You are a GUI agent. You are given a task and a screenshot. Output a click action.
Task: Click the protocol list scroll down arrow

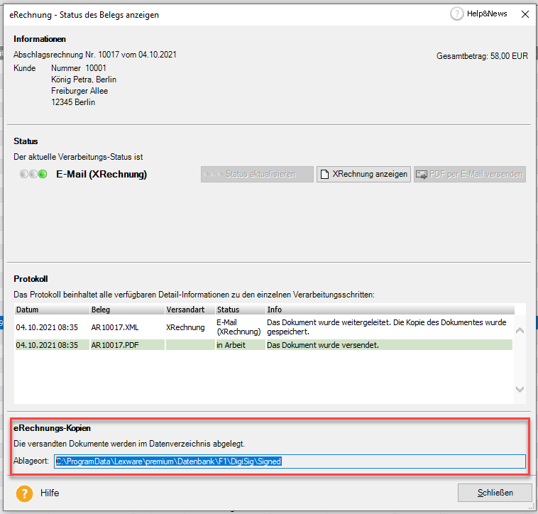point(520,389)
